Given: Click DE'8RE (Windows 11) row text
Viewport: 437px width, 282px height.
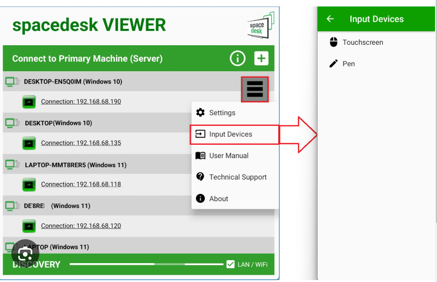Looking at the screenshot, I should click(57, 206).
